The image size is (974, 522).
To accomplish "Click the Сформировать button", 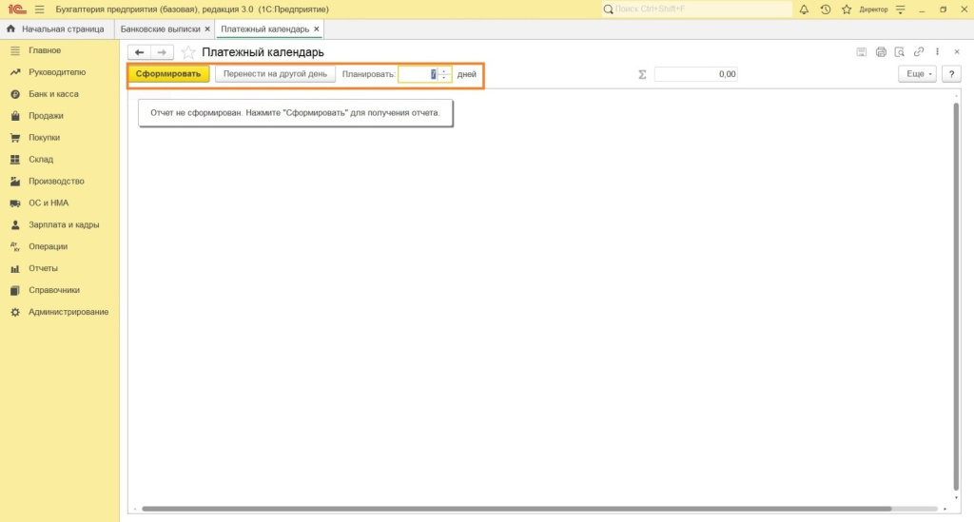I will coord(168,74).
